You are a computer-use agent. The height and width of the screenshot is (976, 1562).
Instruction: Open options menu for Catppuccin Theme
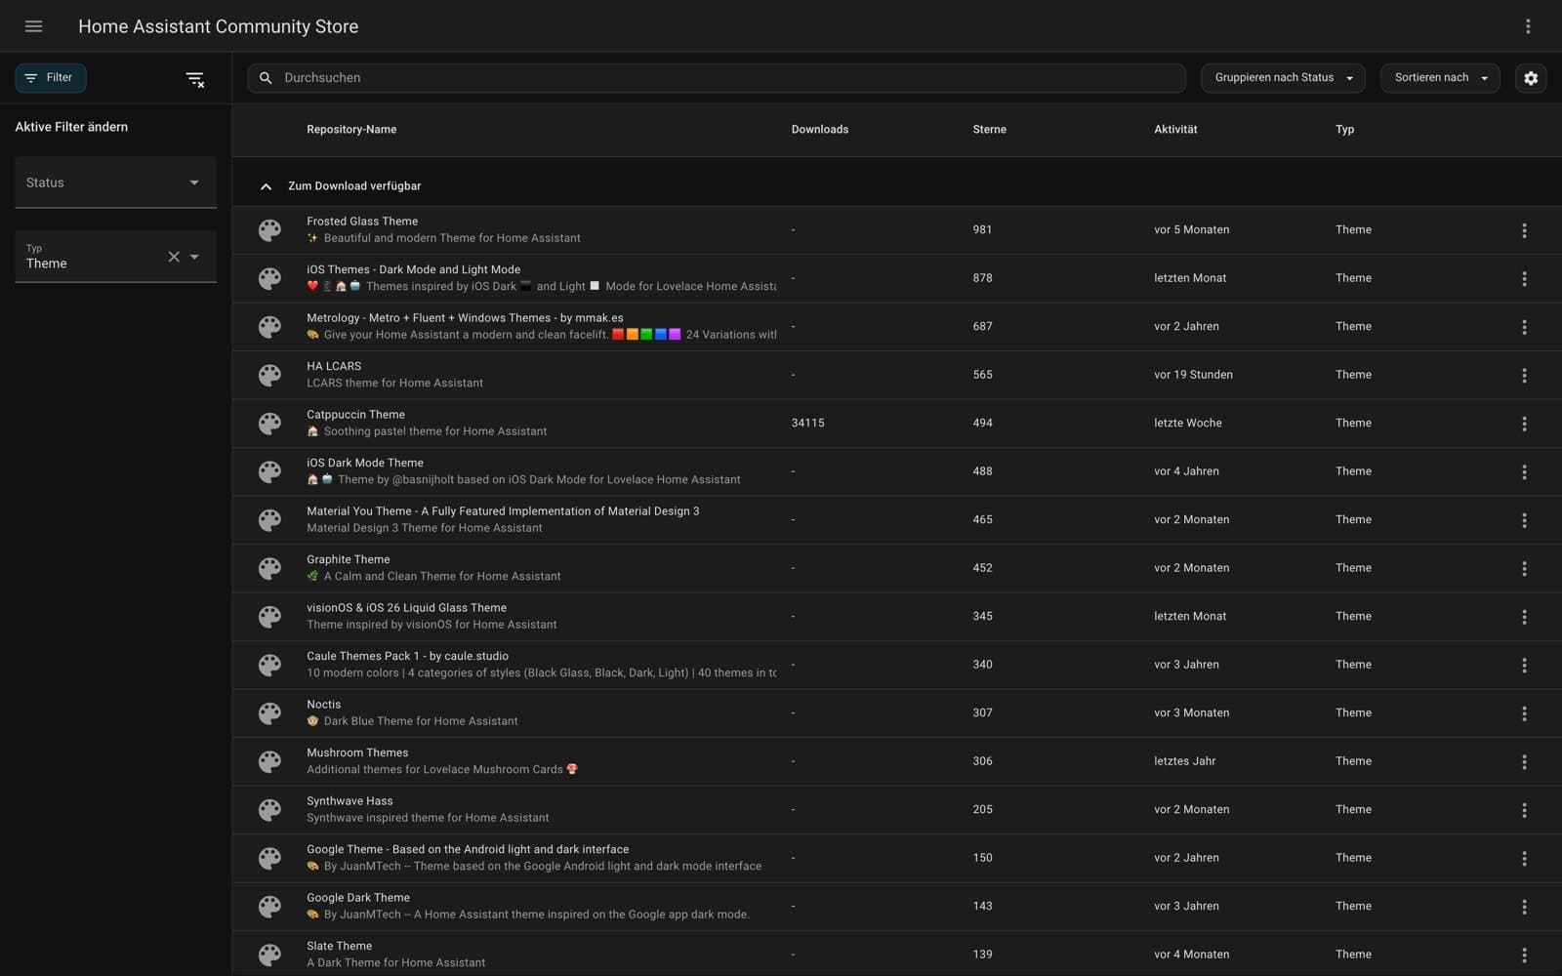click(1524, 424)
